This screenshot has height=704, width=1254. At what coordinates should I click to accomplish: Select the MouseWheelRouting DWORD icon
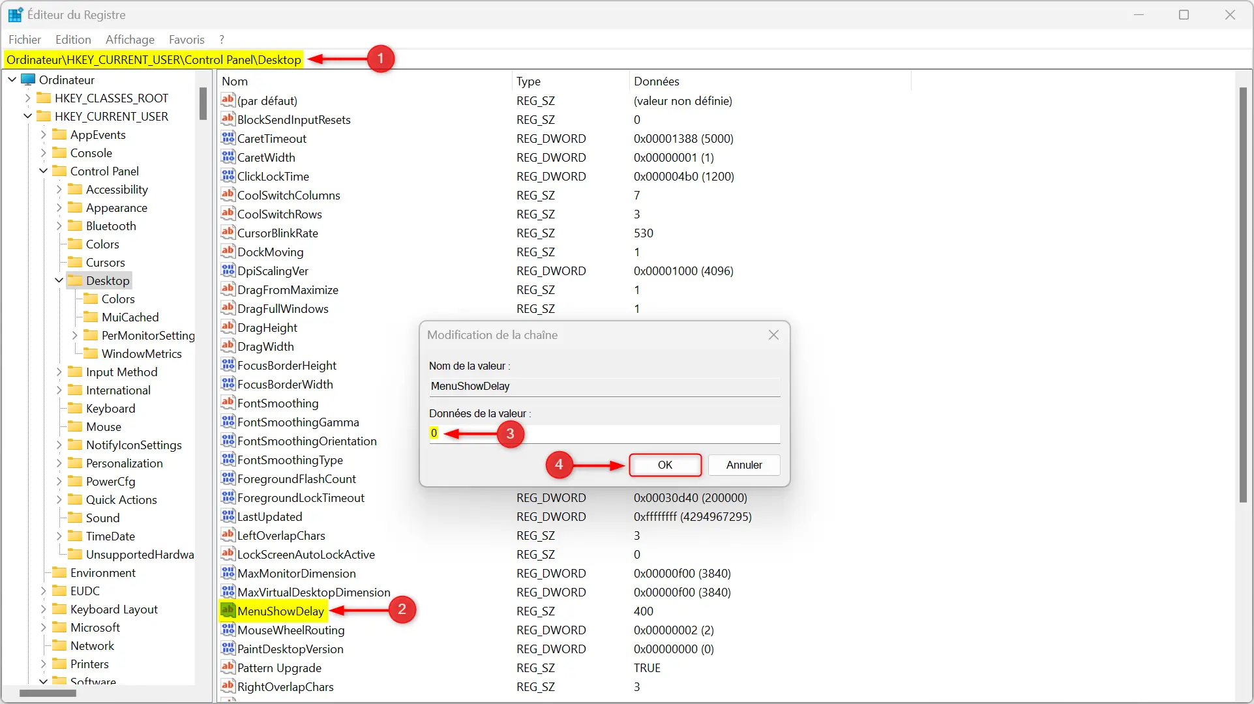point(228,630)
